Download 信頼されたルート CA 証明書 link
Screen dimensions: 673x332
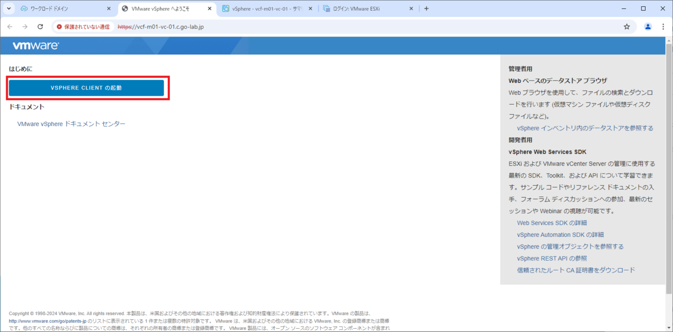(576, 270)
